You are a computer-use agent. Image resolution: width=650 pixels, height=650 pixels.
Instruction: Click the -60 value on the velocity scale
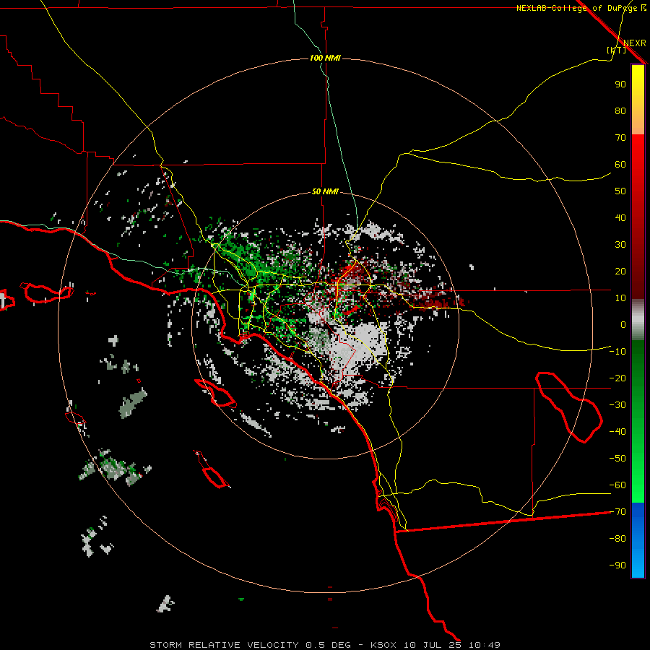(x=617, y=485)
